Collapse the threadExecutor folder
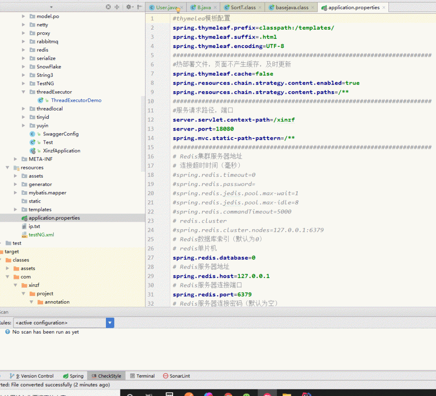Screen dimensions: 436x396 click(x=24, y=92)
